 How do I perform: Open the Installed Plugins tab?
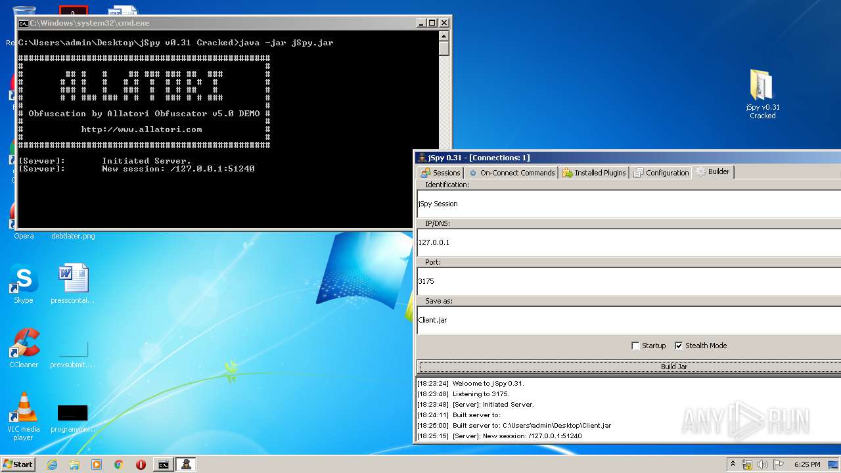[x=594, y=173]
